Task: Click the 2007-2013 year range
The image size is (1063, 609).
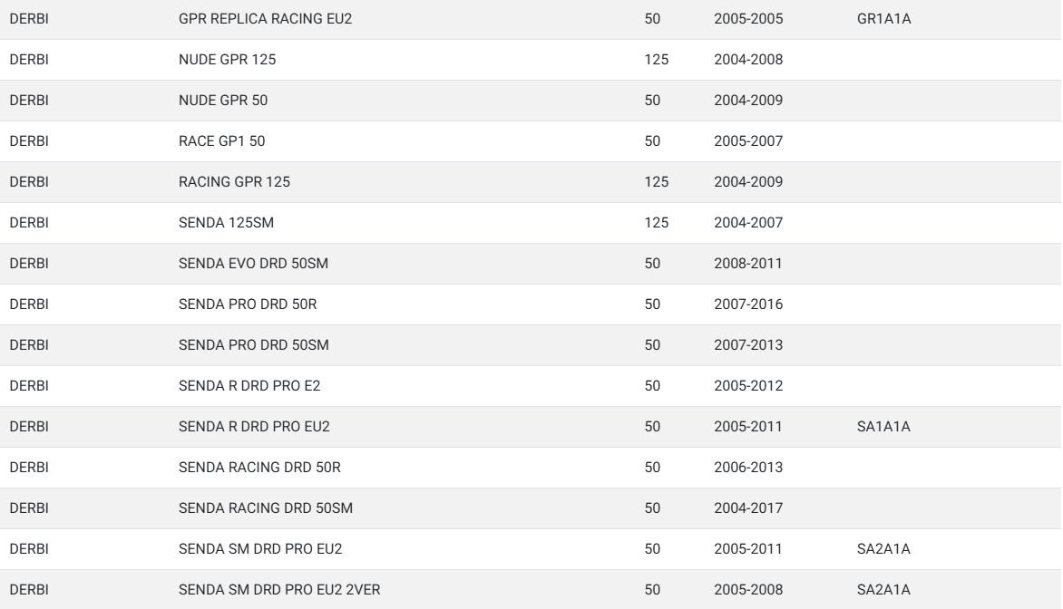Action: coord(747,344)
